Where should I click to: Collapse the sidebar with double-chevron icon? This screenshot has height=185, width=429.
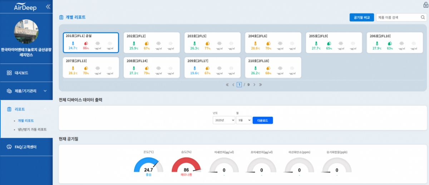pos(48,7)
